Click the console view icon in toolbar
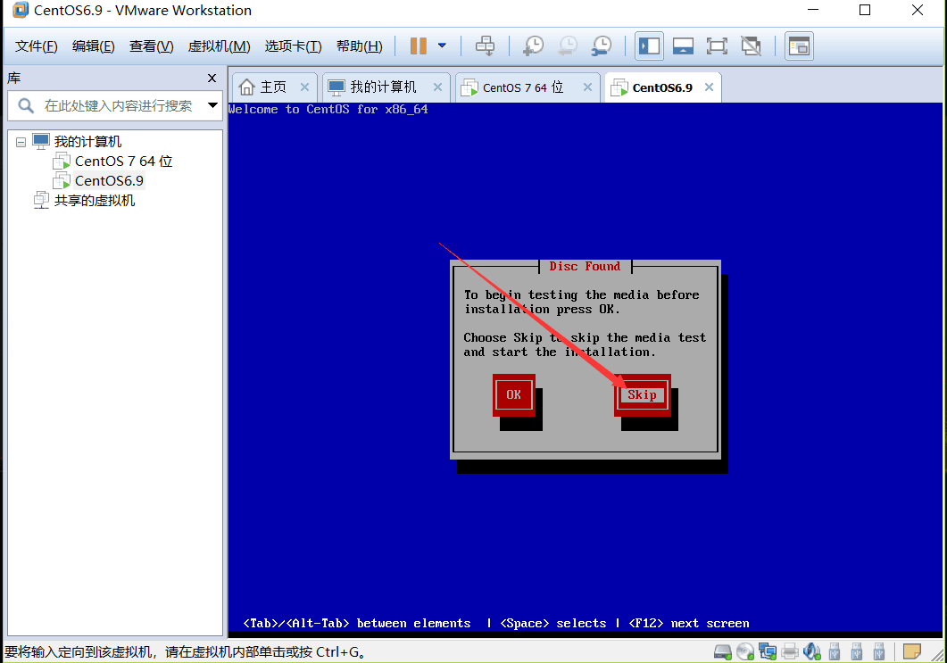947x663 pixels. tap(799, 46)
